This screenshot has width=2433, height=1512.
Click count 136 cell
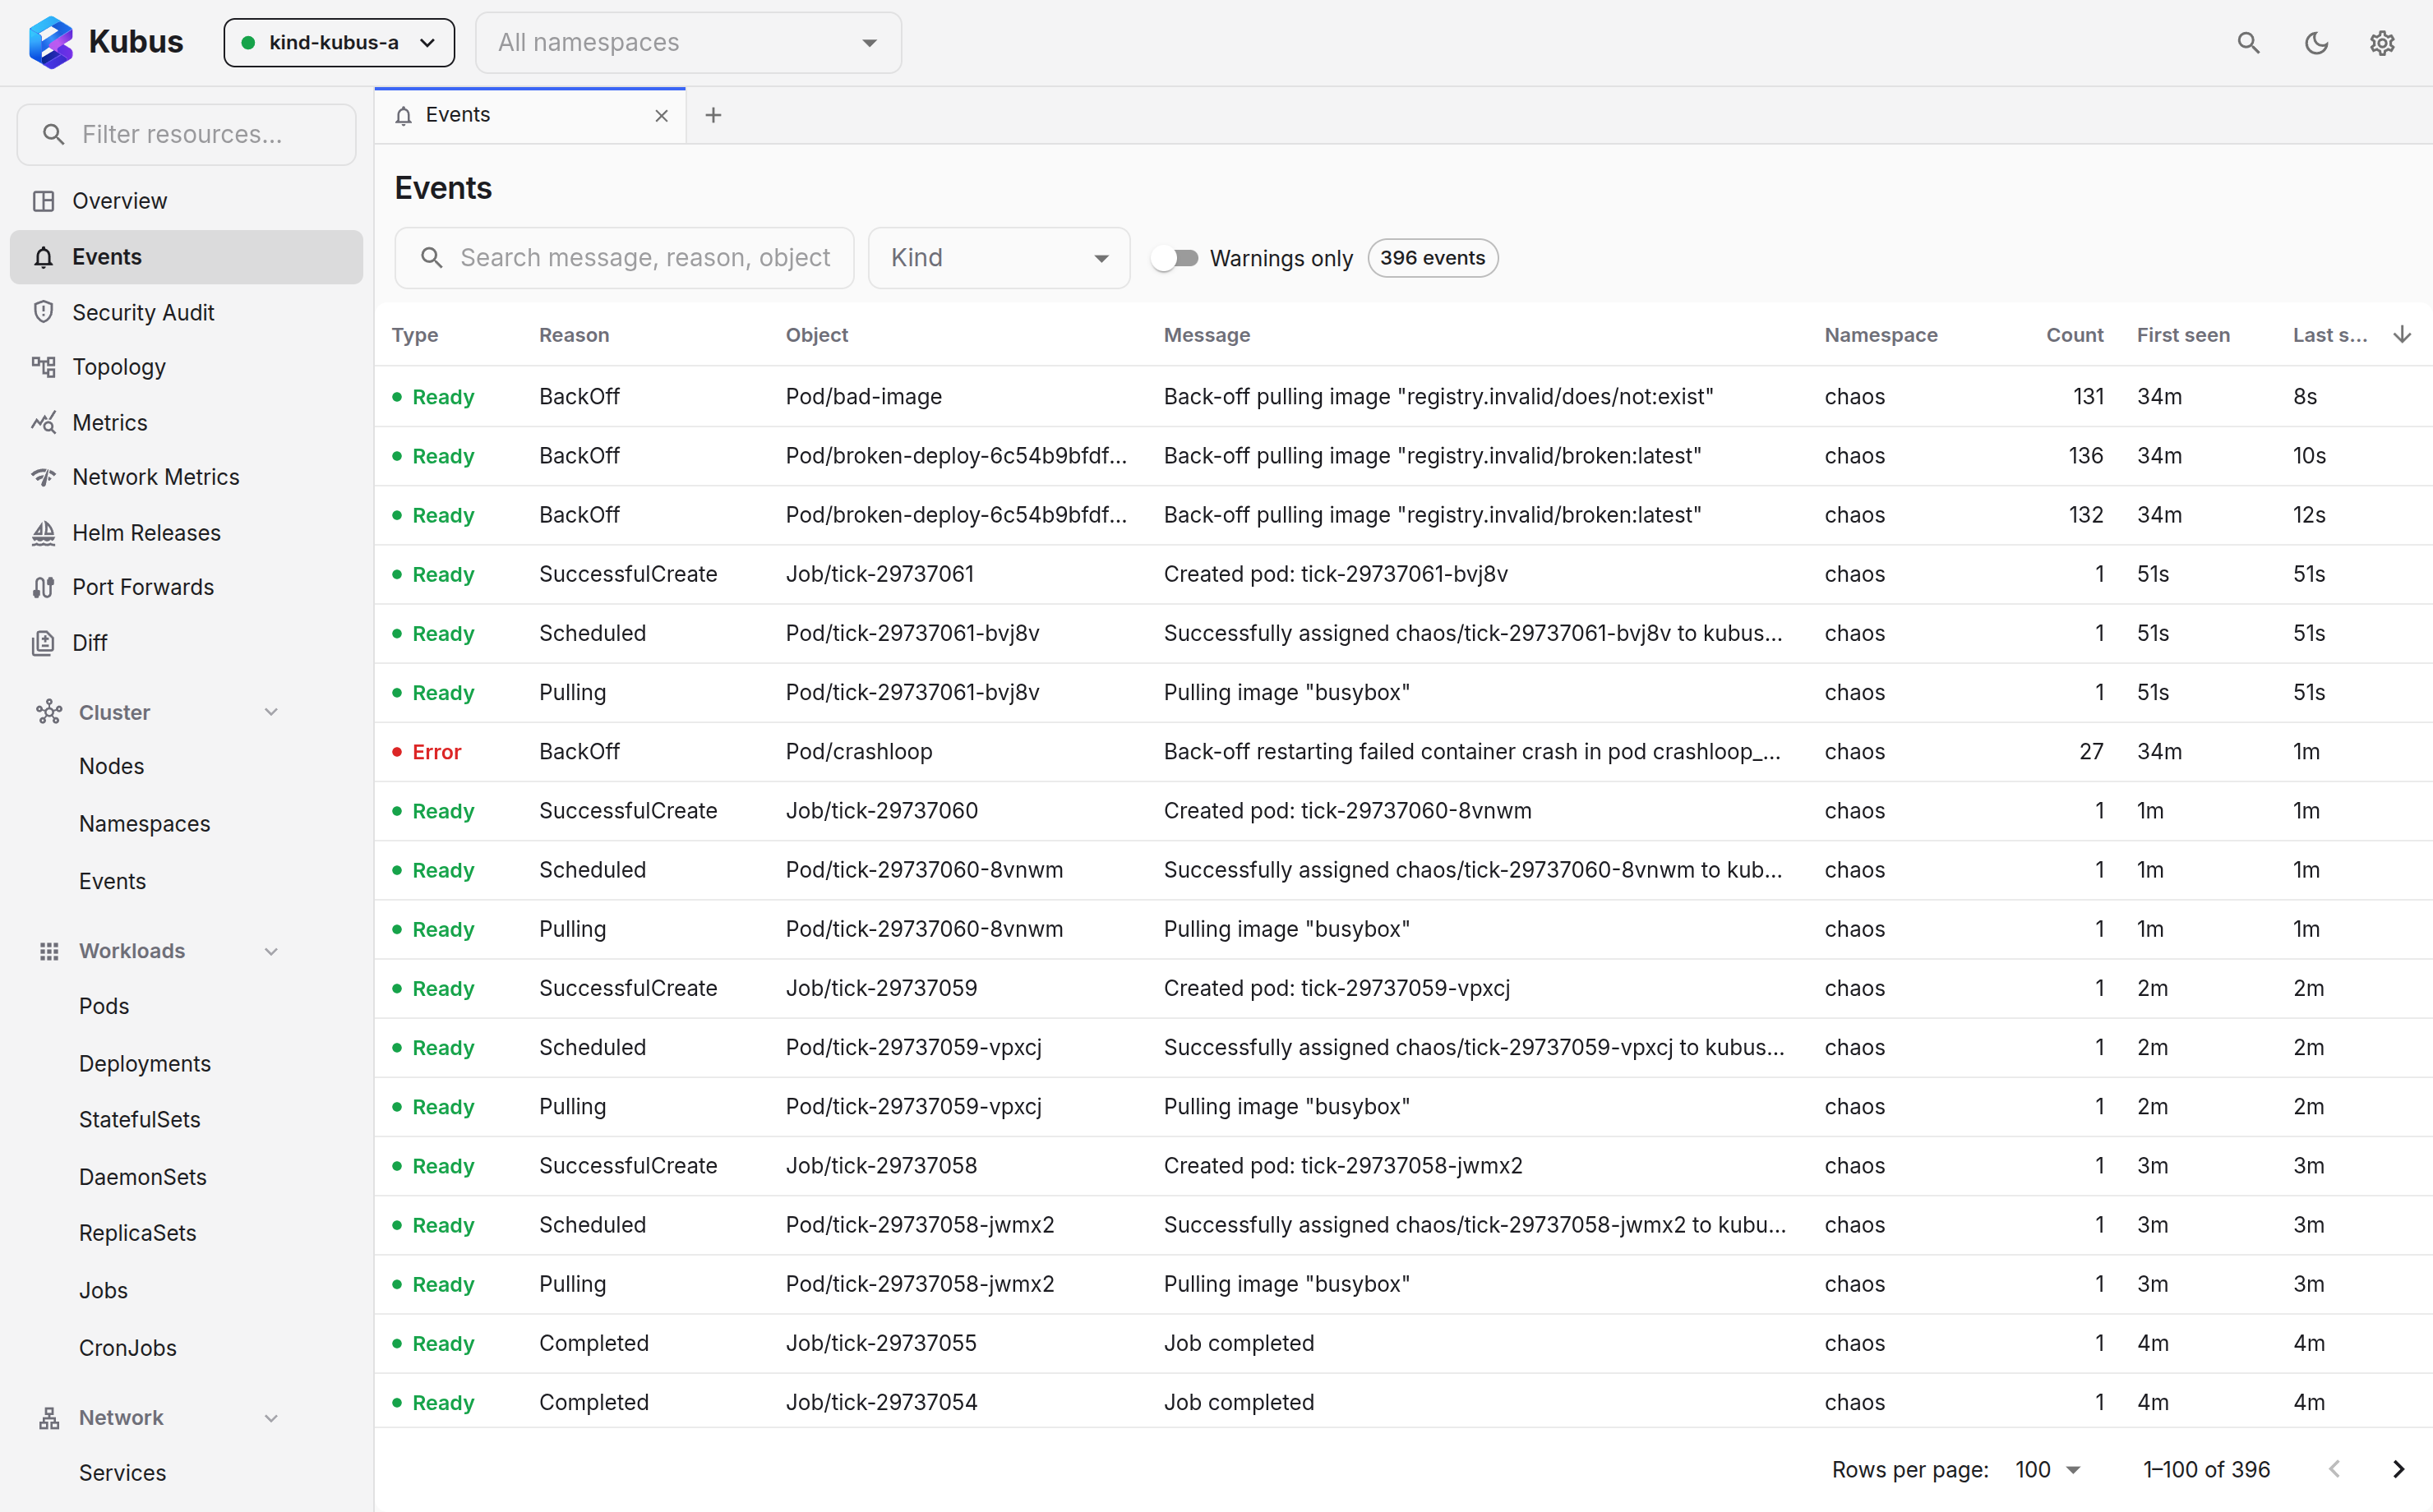2086,456
